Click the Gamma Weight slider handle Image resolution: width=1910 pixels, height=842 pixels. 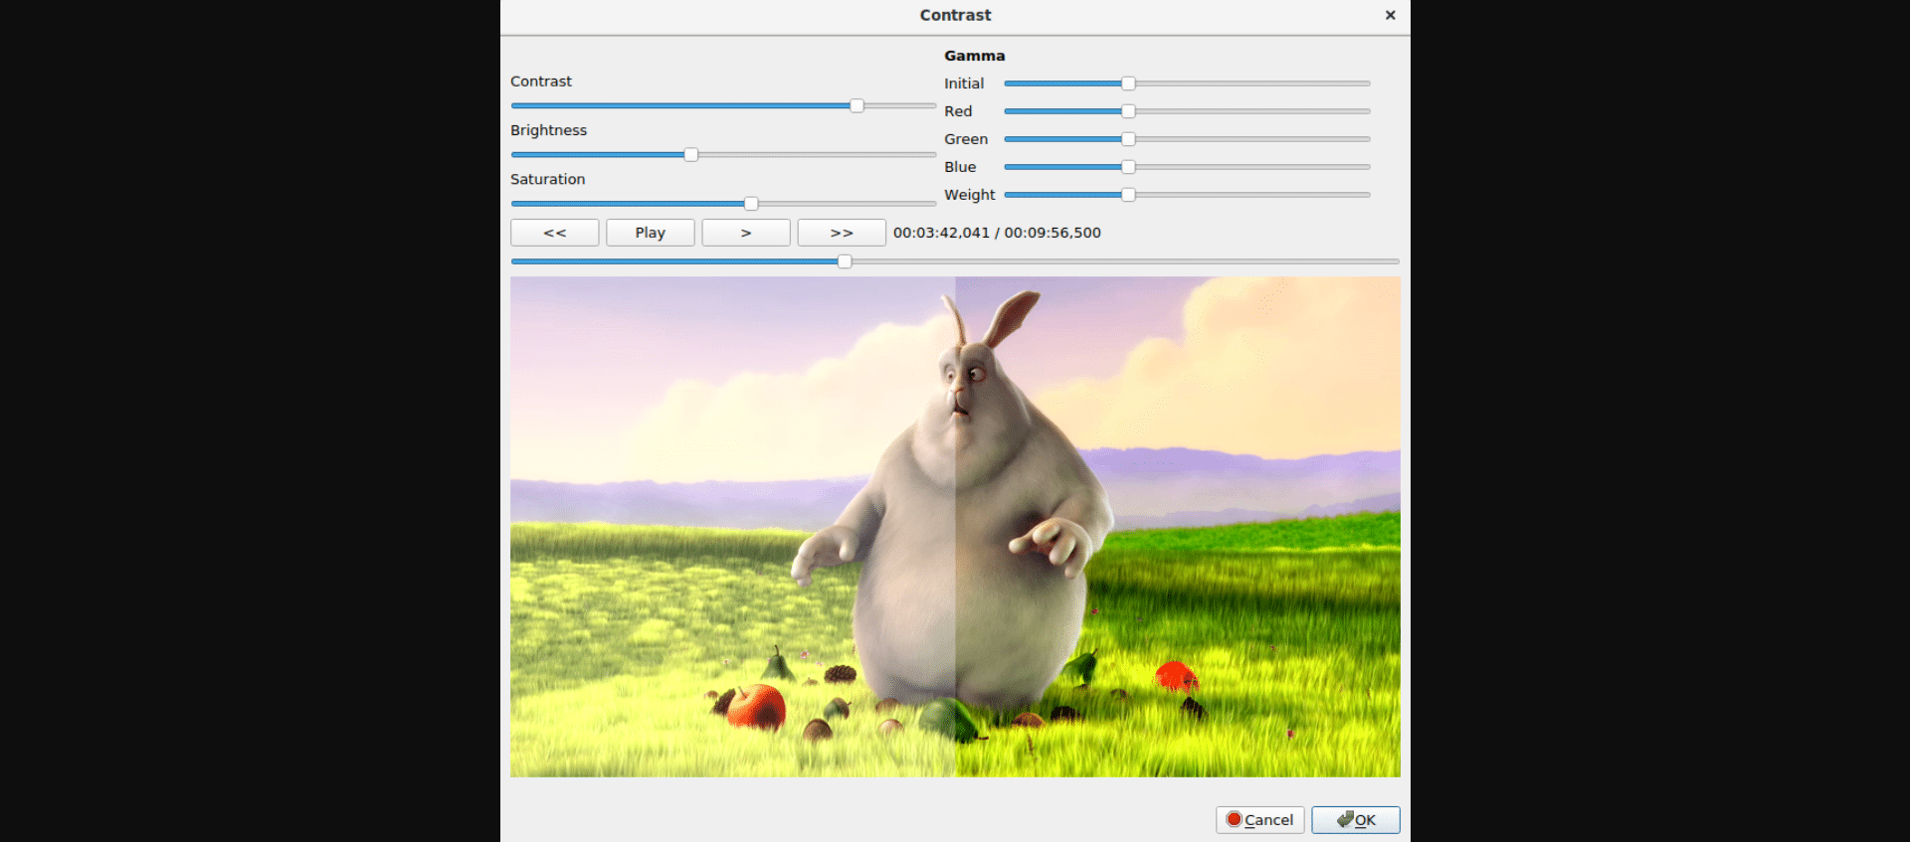point(1128,195)
